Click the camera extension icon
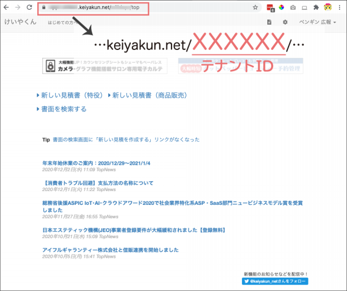This screenshot has height=291, width=347. [x=293, y=7]
